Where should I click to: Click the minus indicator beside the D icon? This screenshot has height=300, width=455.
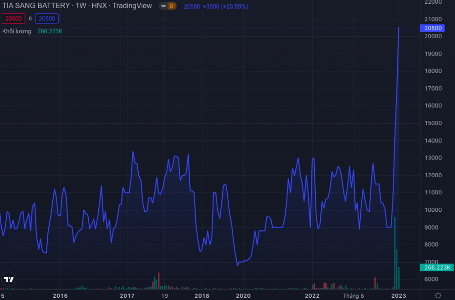click(x=163, y=6)
